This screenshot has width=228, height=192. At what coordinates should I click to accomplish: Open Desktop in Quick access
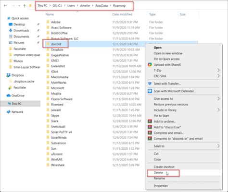pyautogui.click(x=19, y=24)
